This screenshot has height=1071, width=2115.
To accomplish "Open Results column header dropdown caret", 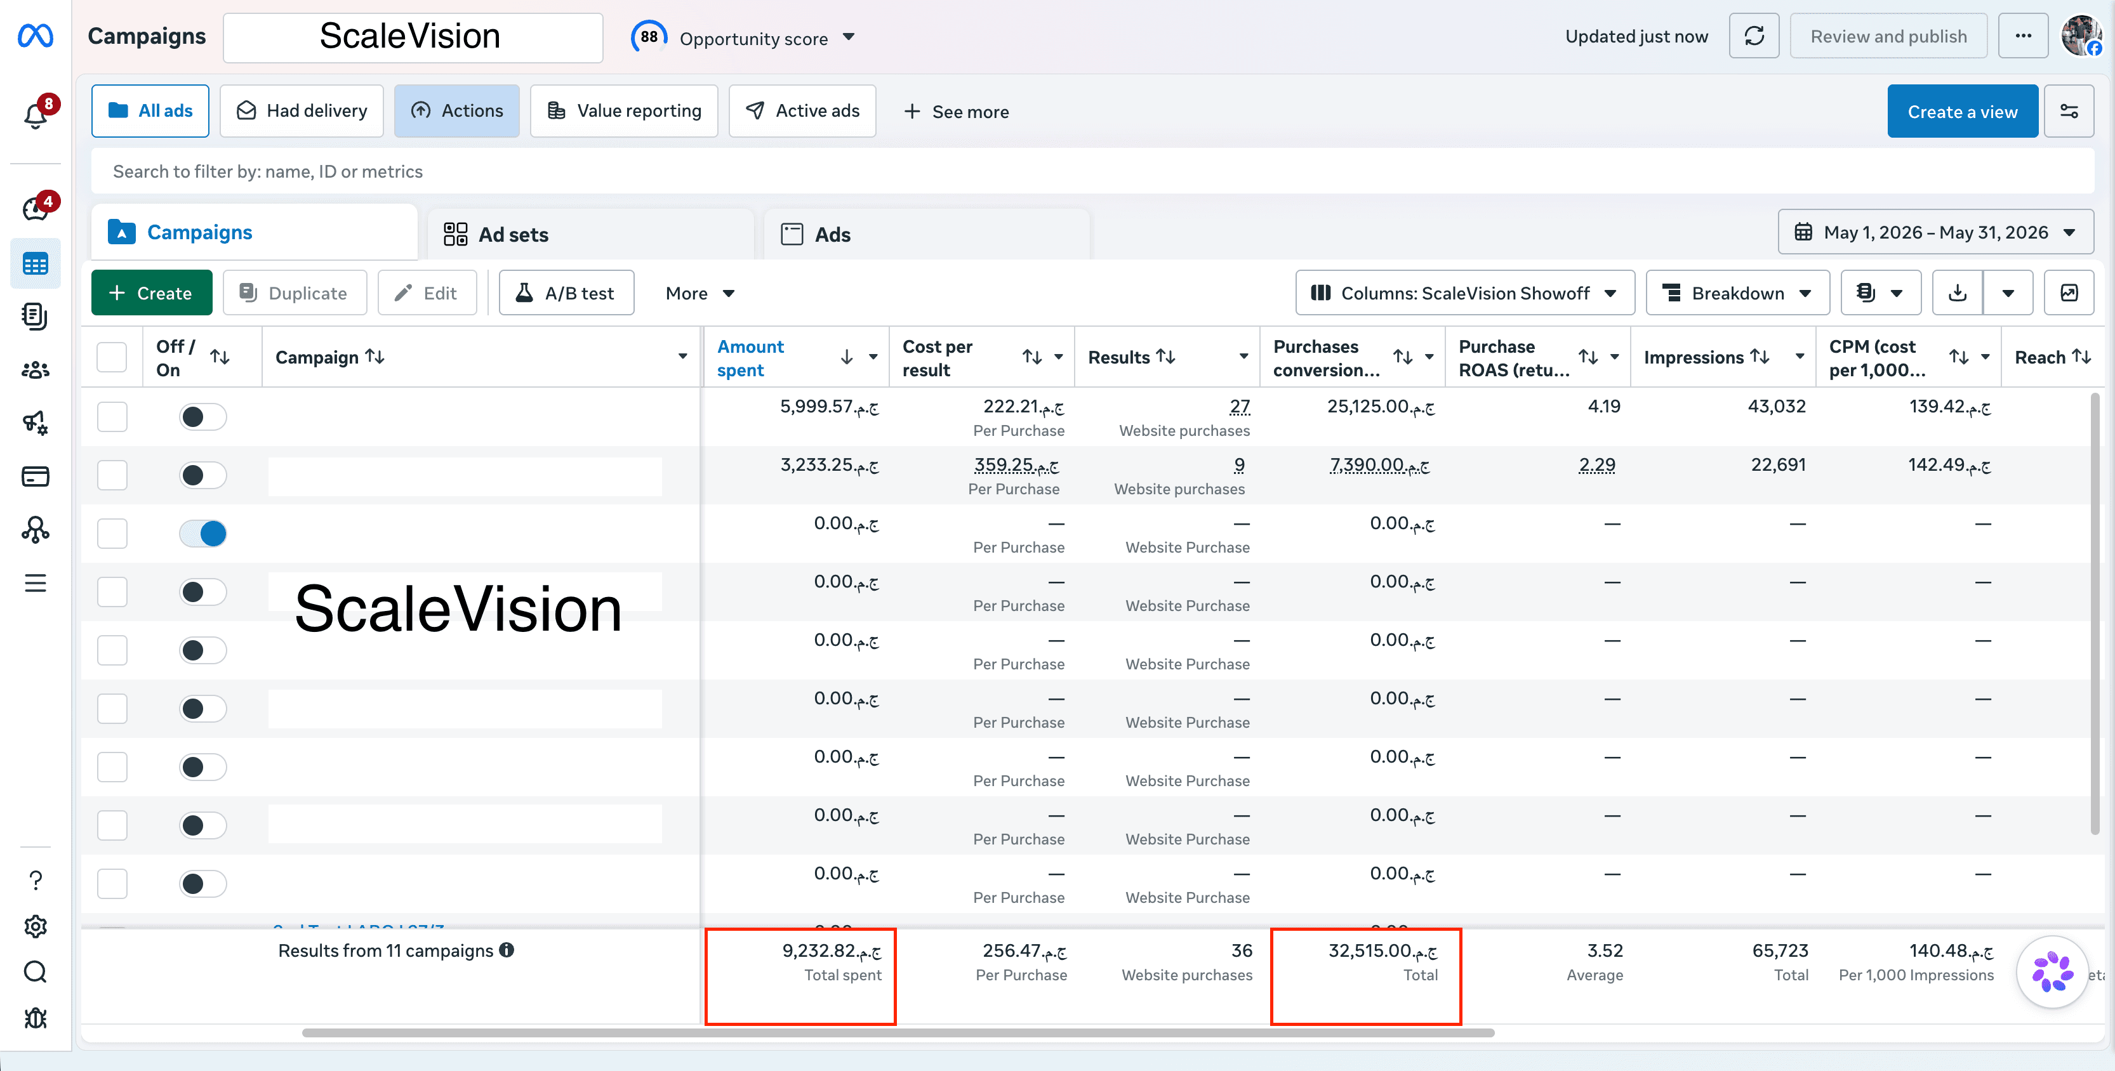I will click(x=1243, y=357).
